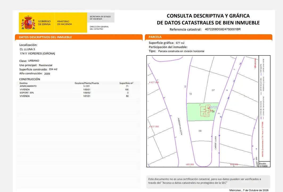Click the 'Destino' column header
Viewport: 283px width, 192px height.
click(23, 83)
